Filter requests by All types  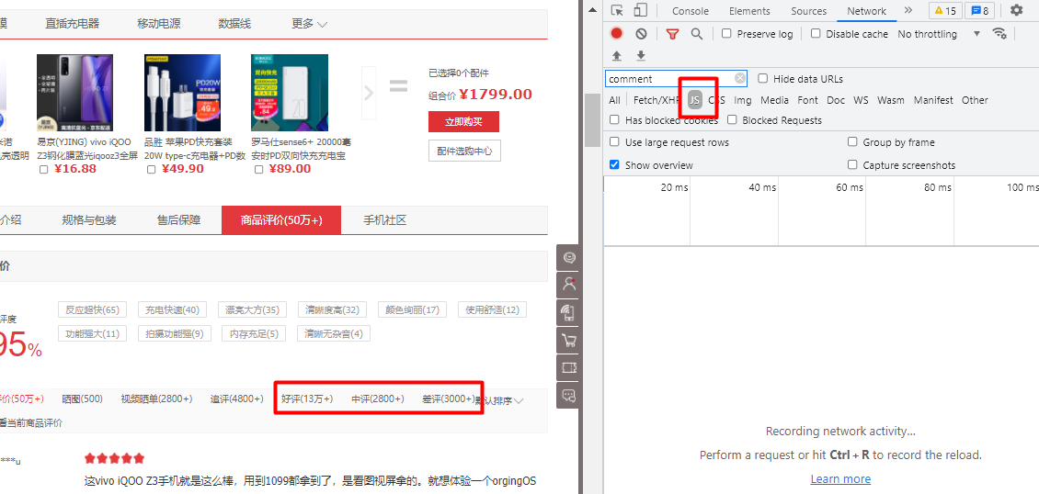pos(615,100)
